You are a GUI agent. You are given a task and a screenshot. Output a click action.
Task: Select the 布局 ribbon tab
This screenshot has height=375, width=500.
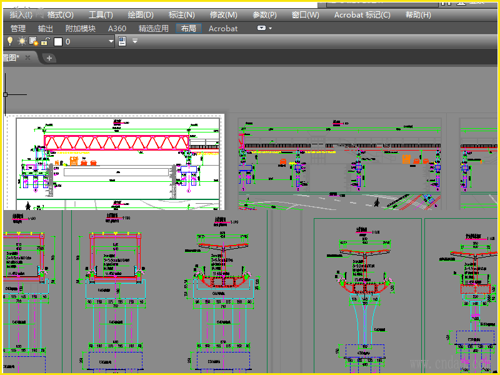189,28
